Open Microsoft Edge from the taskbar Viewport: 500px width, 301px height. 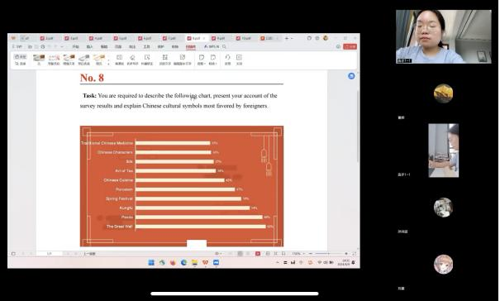pos(183,262)
